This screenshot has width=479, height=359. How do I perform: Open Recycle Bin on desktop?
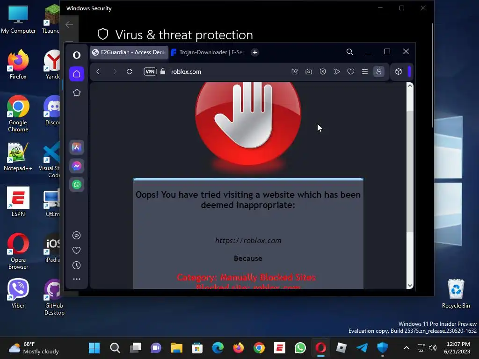click(x=456, y=294)
